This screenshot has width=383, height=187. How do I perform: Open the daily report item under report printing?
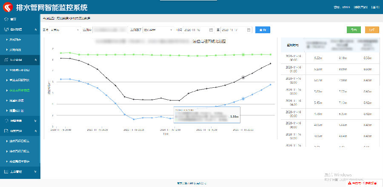20,141
